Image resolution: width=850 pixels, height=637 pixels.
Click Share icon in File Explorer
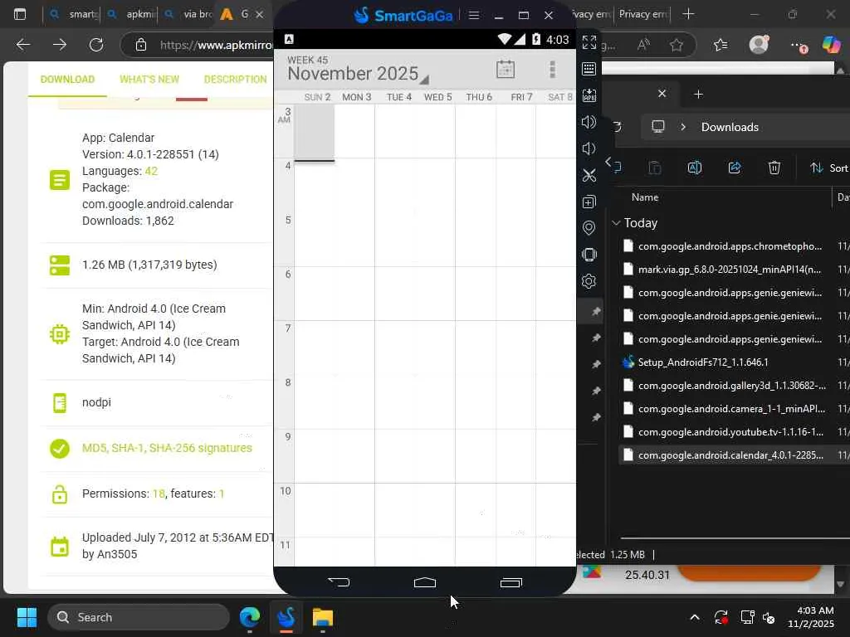pyautogui.click(x=735, y=168)
